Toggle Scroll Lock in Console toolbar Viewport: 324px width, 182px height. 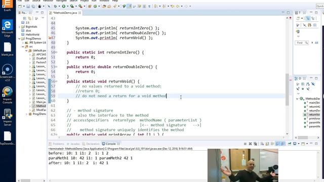coord(267,144)
